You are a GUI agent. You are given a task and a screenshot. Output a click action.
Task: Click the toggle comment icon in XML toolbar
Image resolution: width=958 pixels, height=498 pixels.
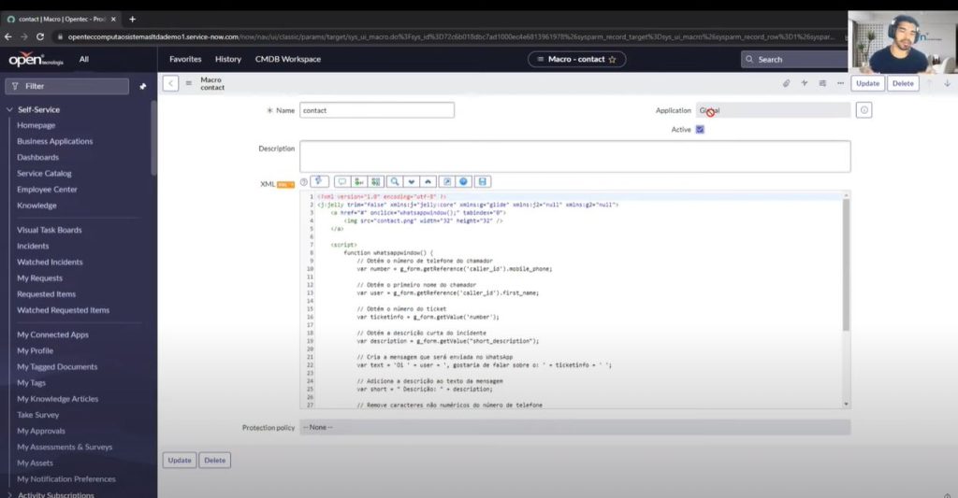coord(341,182)
